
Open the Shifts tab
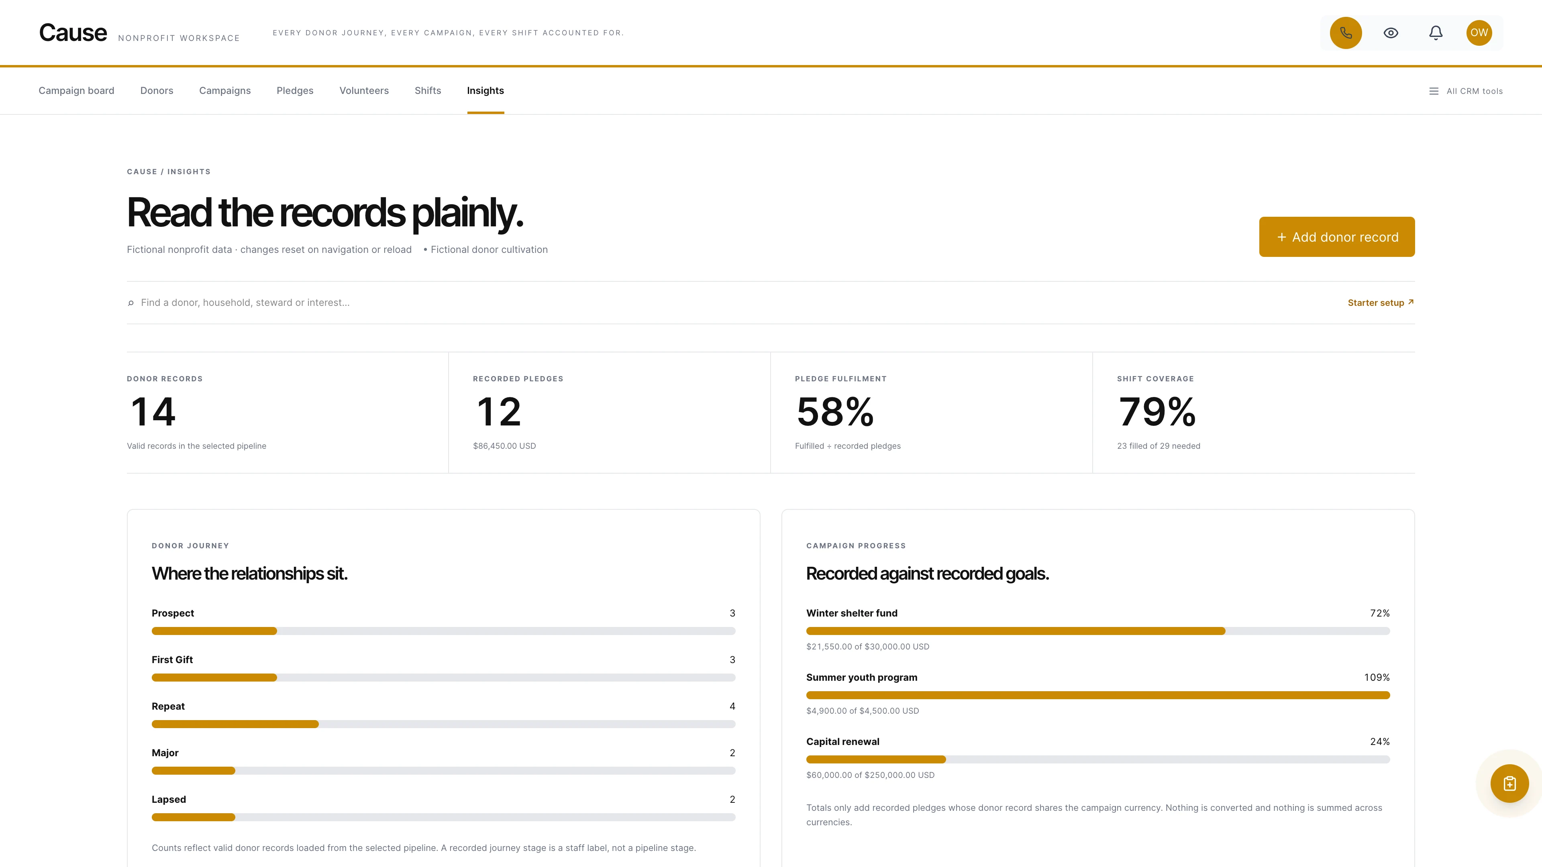(x=428, y=91)
